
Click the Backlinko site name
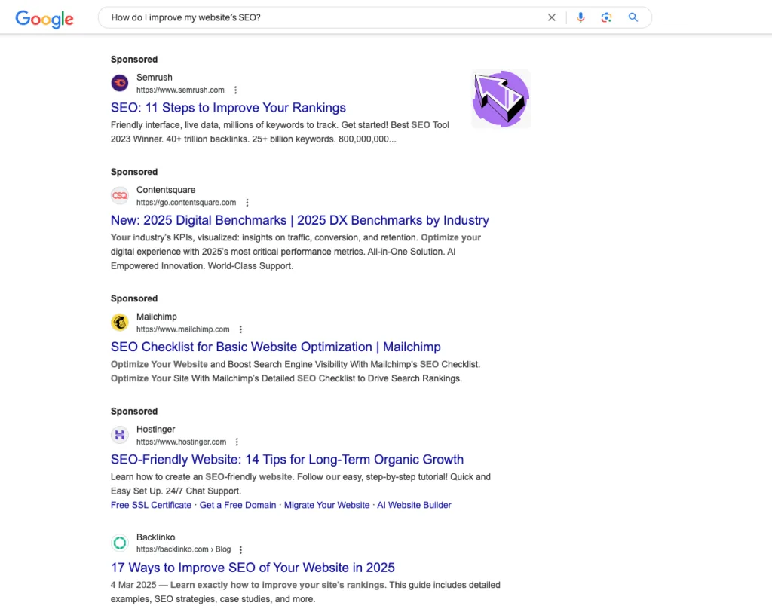click(155, 537)
